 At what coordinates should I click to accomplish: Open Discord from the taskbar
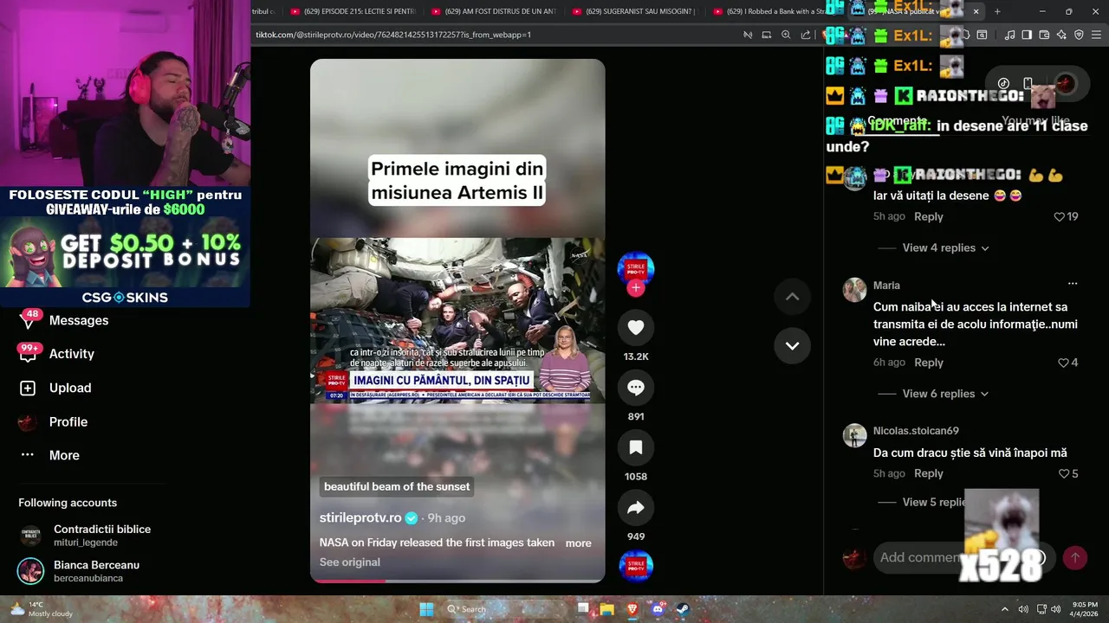point(657,609)
